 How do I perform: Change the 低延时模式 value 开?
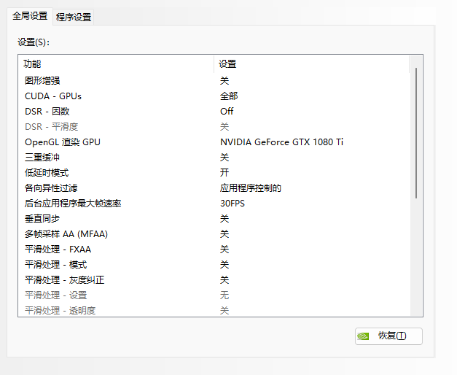224,172
